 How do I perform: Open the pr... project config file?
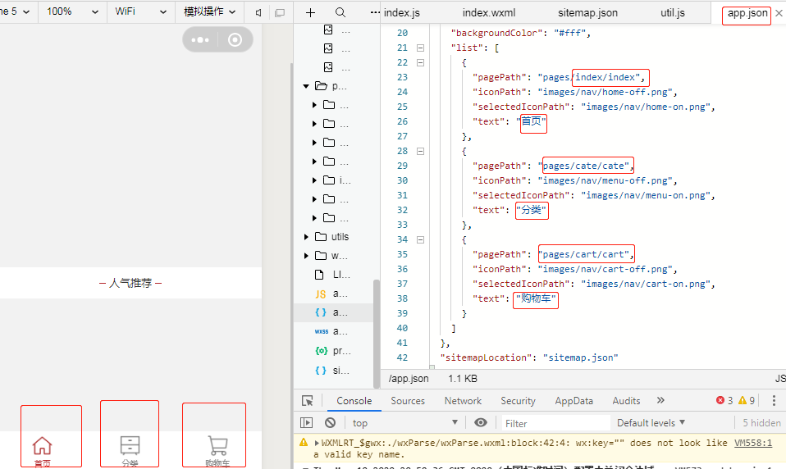click(333, 351)
